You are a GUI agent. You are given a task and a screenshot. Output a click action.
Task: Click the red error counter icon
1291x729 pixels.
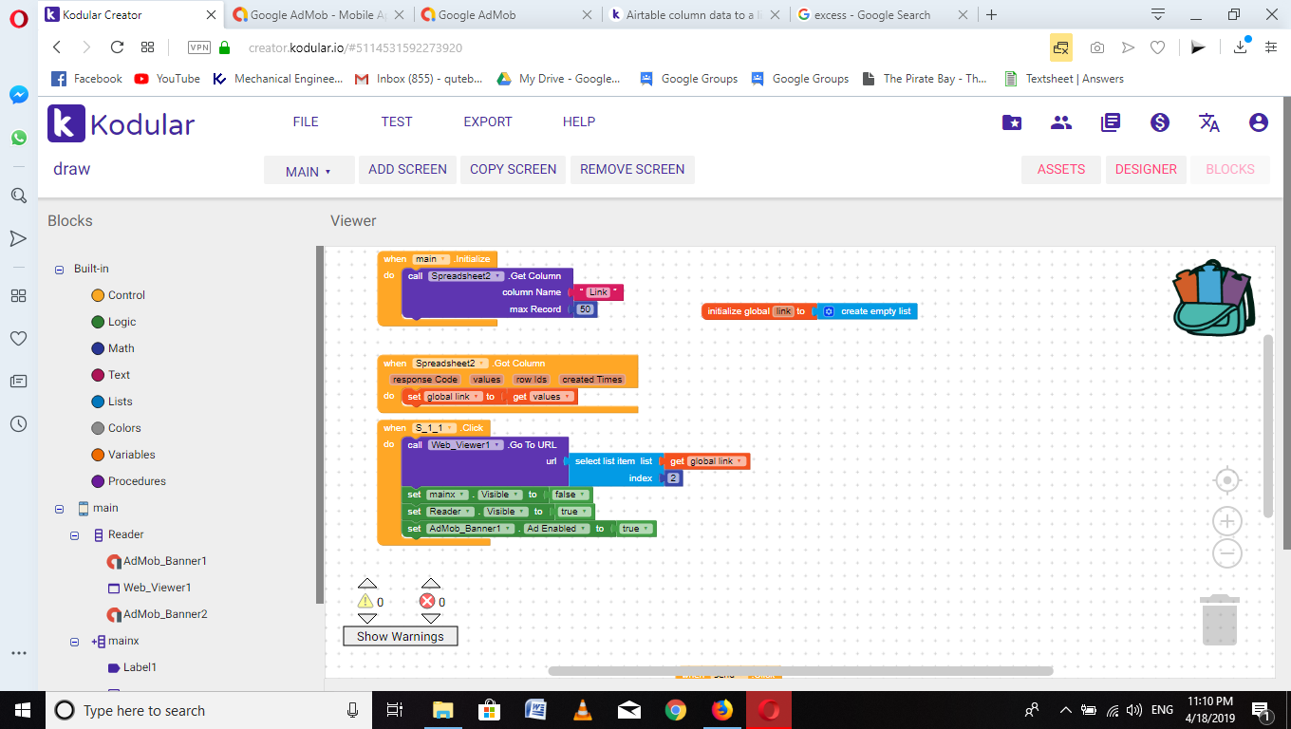tap(427, 601)
